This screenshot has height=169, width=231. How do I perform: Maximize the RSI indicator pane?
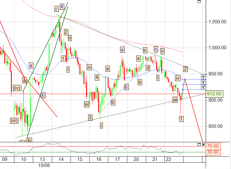(199, 145)
